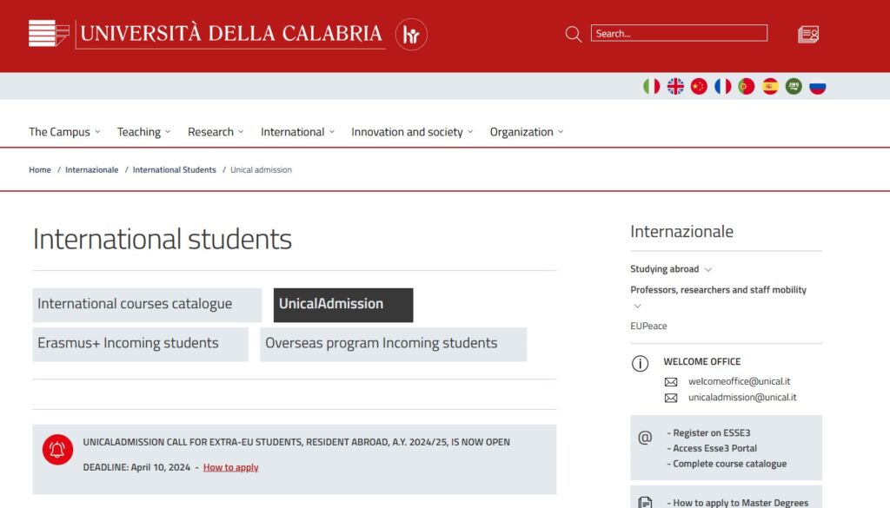Switch to Spanish via the Spain flag
Image resolution: width=890 pixels, height=508 pixels.
[x=770, y=86]
